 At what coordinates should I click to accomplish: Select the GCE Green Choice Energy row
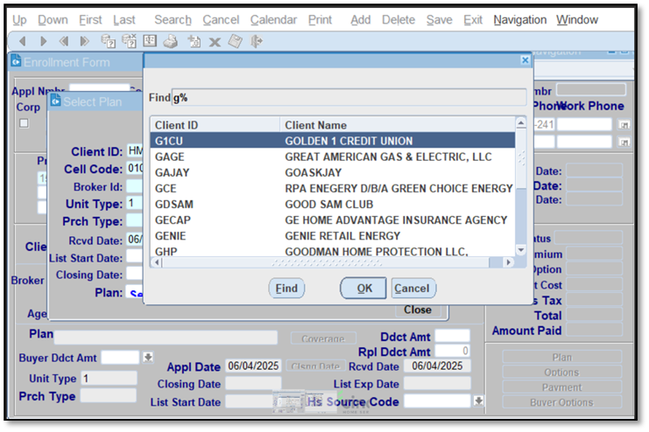click(333, 189)
